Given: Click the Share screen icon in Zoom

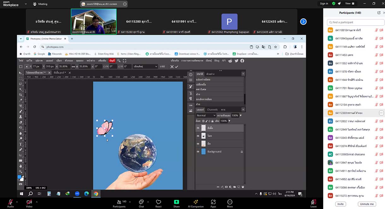Looking at the screenshot, I should pyautogui.click(x=176, y=202).
